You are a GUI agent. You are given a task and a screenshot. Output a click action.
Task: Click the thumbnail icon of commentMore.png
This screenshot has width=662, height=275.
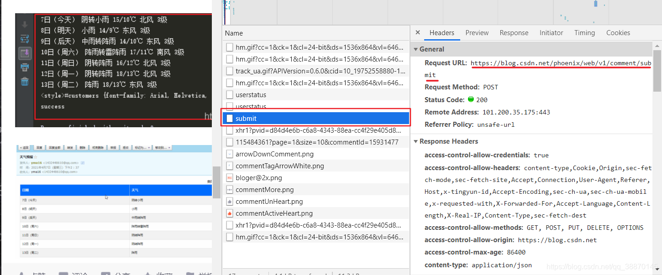pyautogui.click(x=230, y=190)
